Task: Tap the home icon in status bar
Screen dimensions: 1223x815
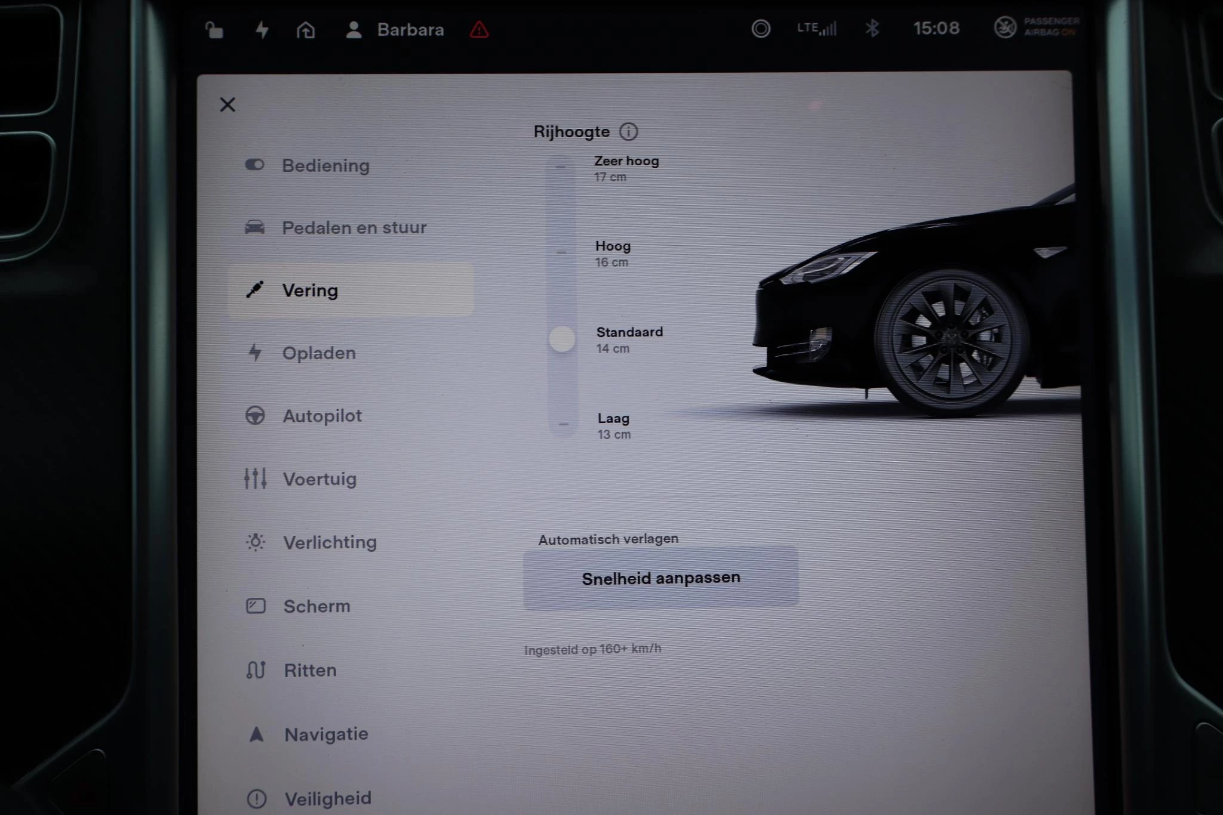Action: point(306,29)
